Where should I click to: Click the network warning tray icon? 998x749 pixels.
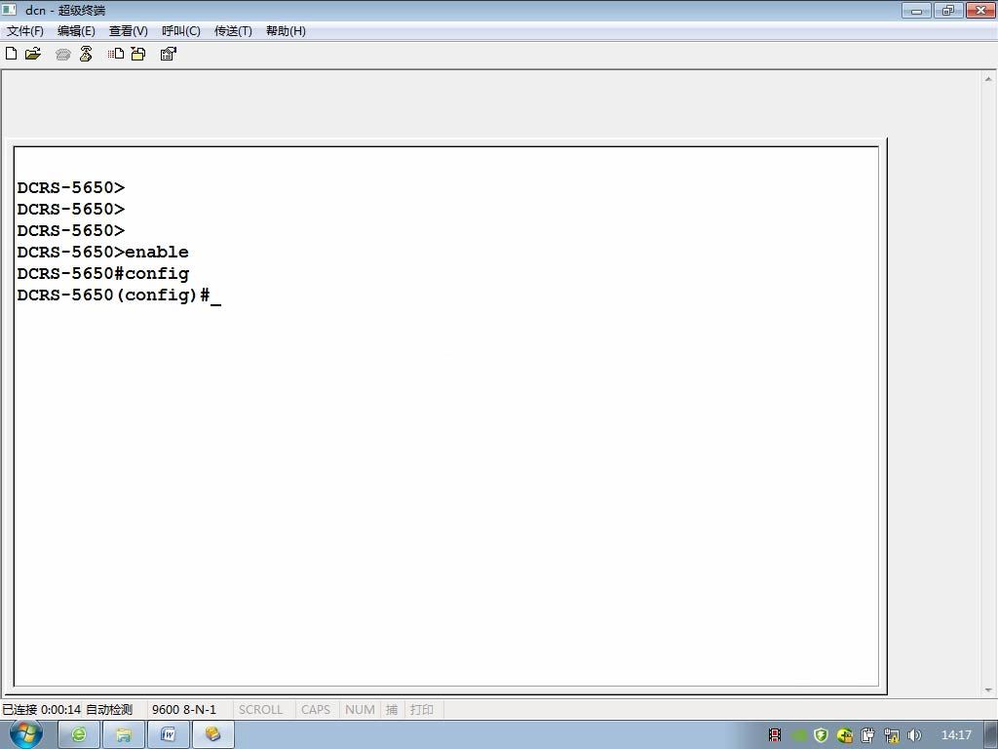(x=892, y=735)
